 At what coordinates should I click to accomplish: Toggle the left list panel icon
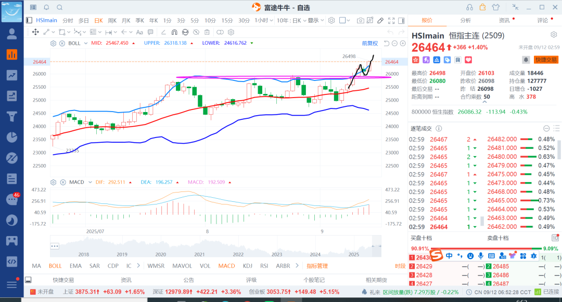pos(29,20)
